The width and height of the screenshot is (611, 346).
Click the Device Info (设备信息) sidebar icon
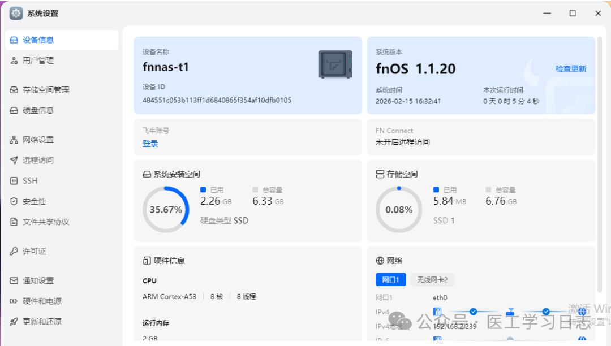coord(14,40)
